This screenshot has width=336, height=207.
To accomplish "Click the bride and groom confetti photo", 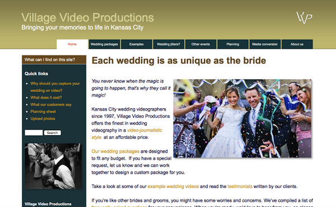I will tap(242, 118).
